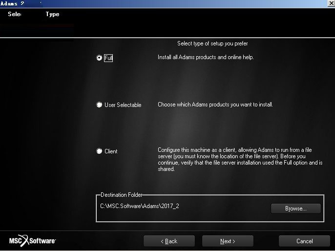Click the 'Select type of setup you prefer' heading

[212, 43]
